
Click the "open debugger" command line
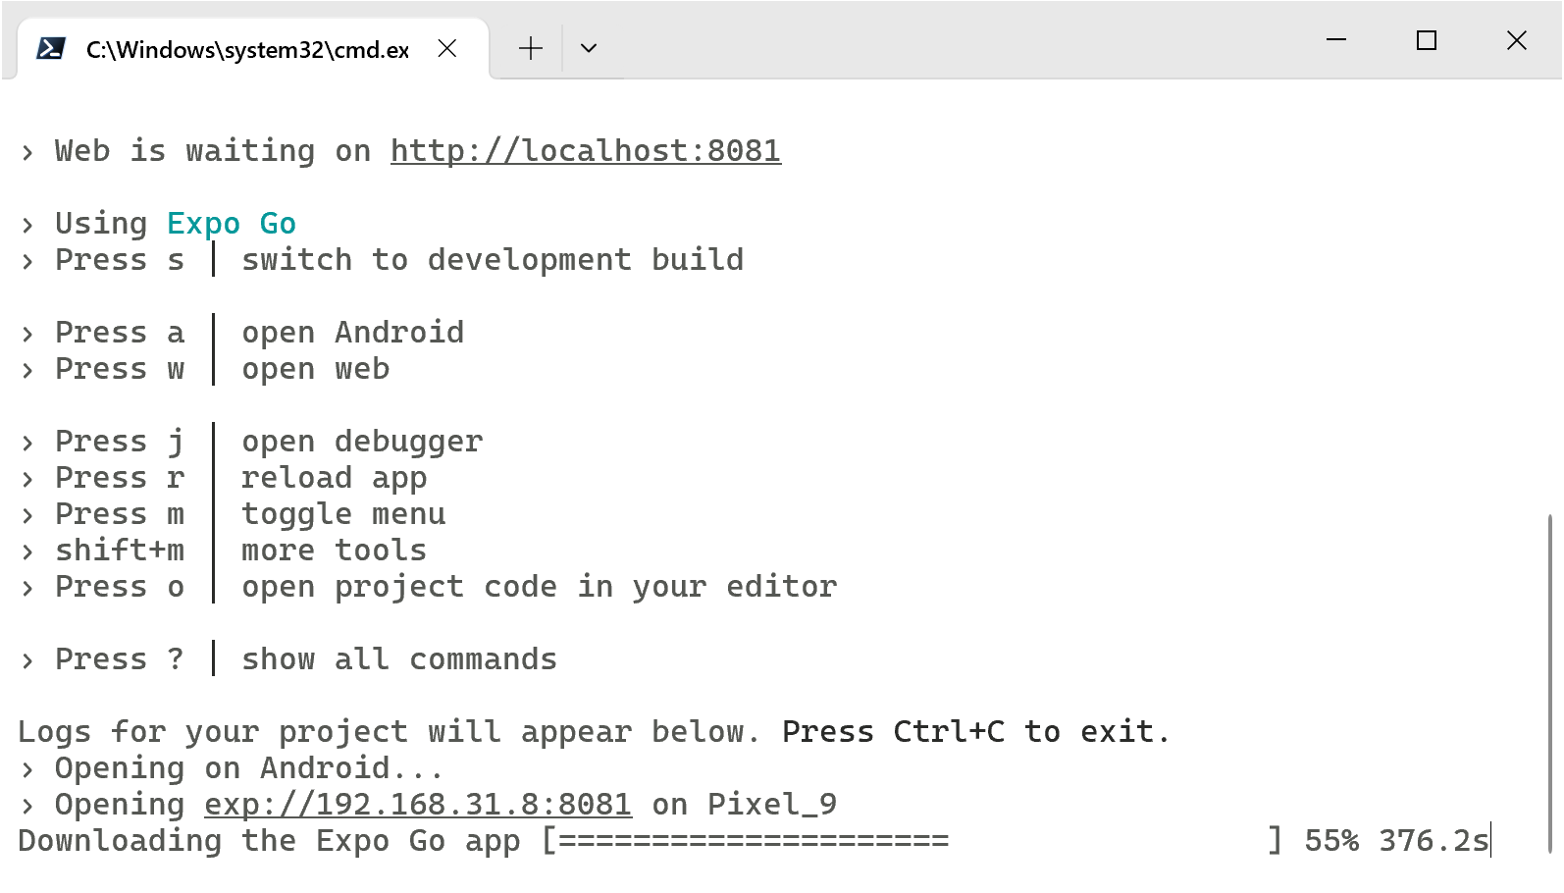[x=362, y=442]
